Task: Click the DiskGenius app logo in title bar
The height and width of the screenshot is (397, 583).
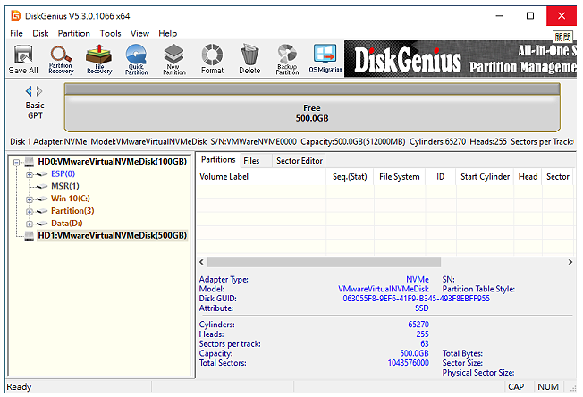Action: coord(16,16)
